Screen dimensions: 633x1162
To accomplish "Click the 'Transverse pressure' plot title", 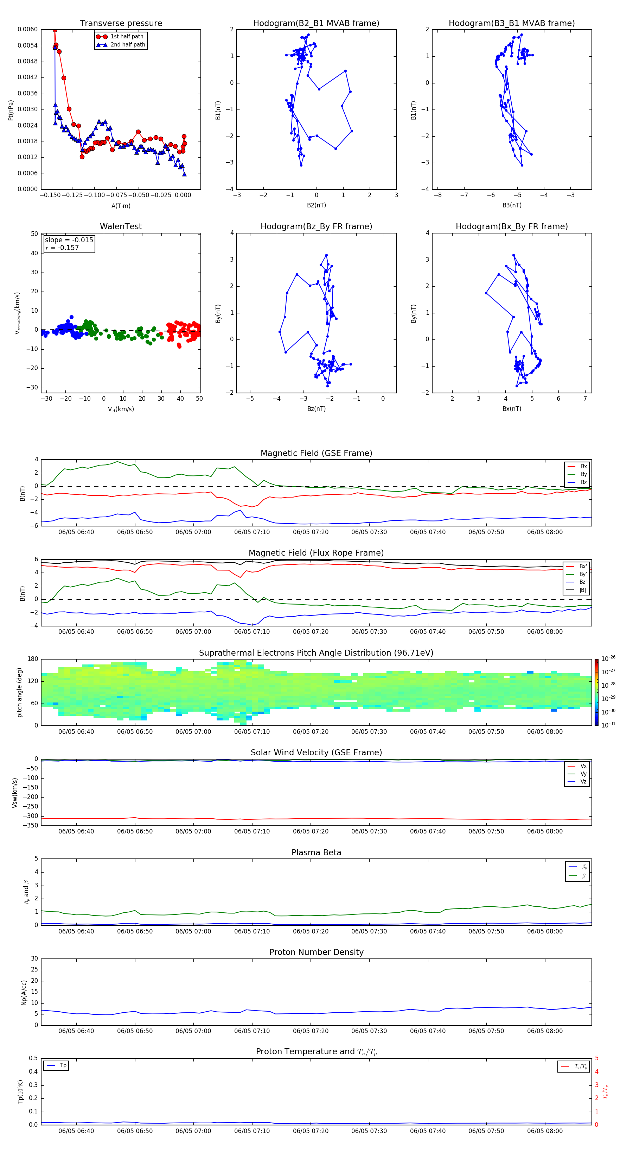I will tap(121, 23).
